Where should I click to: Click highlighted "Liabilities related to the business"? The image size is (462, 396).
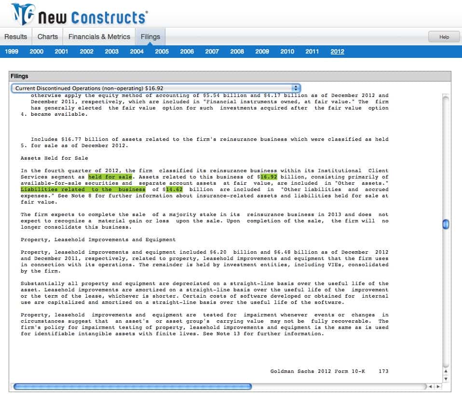coord(83,190)
